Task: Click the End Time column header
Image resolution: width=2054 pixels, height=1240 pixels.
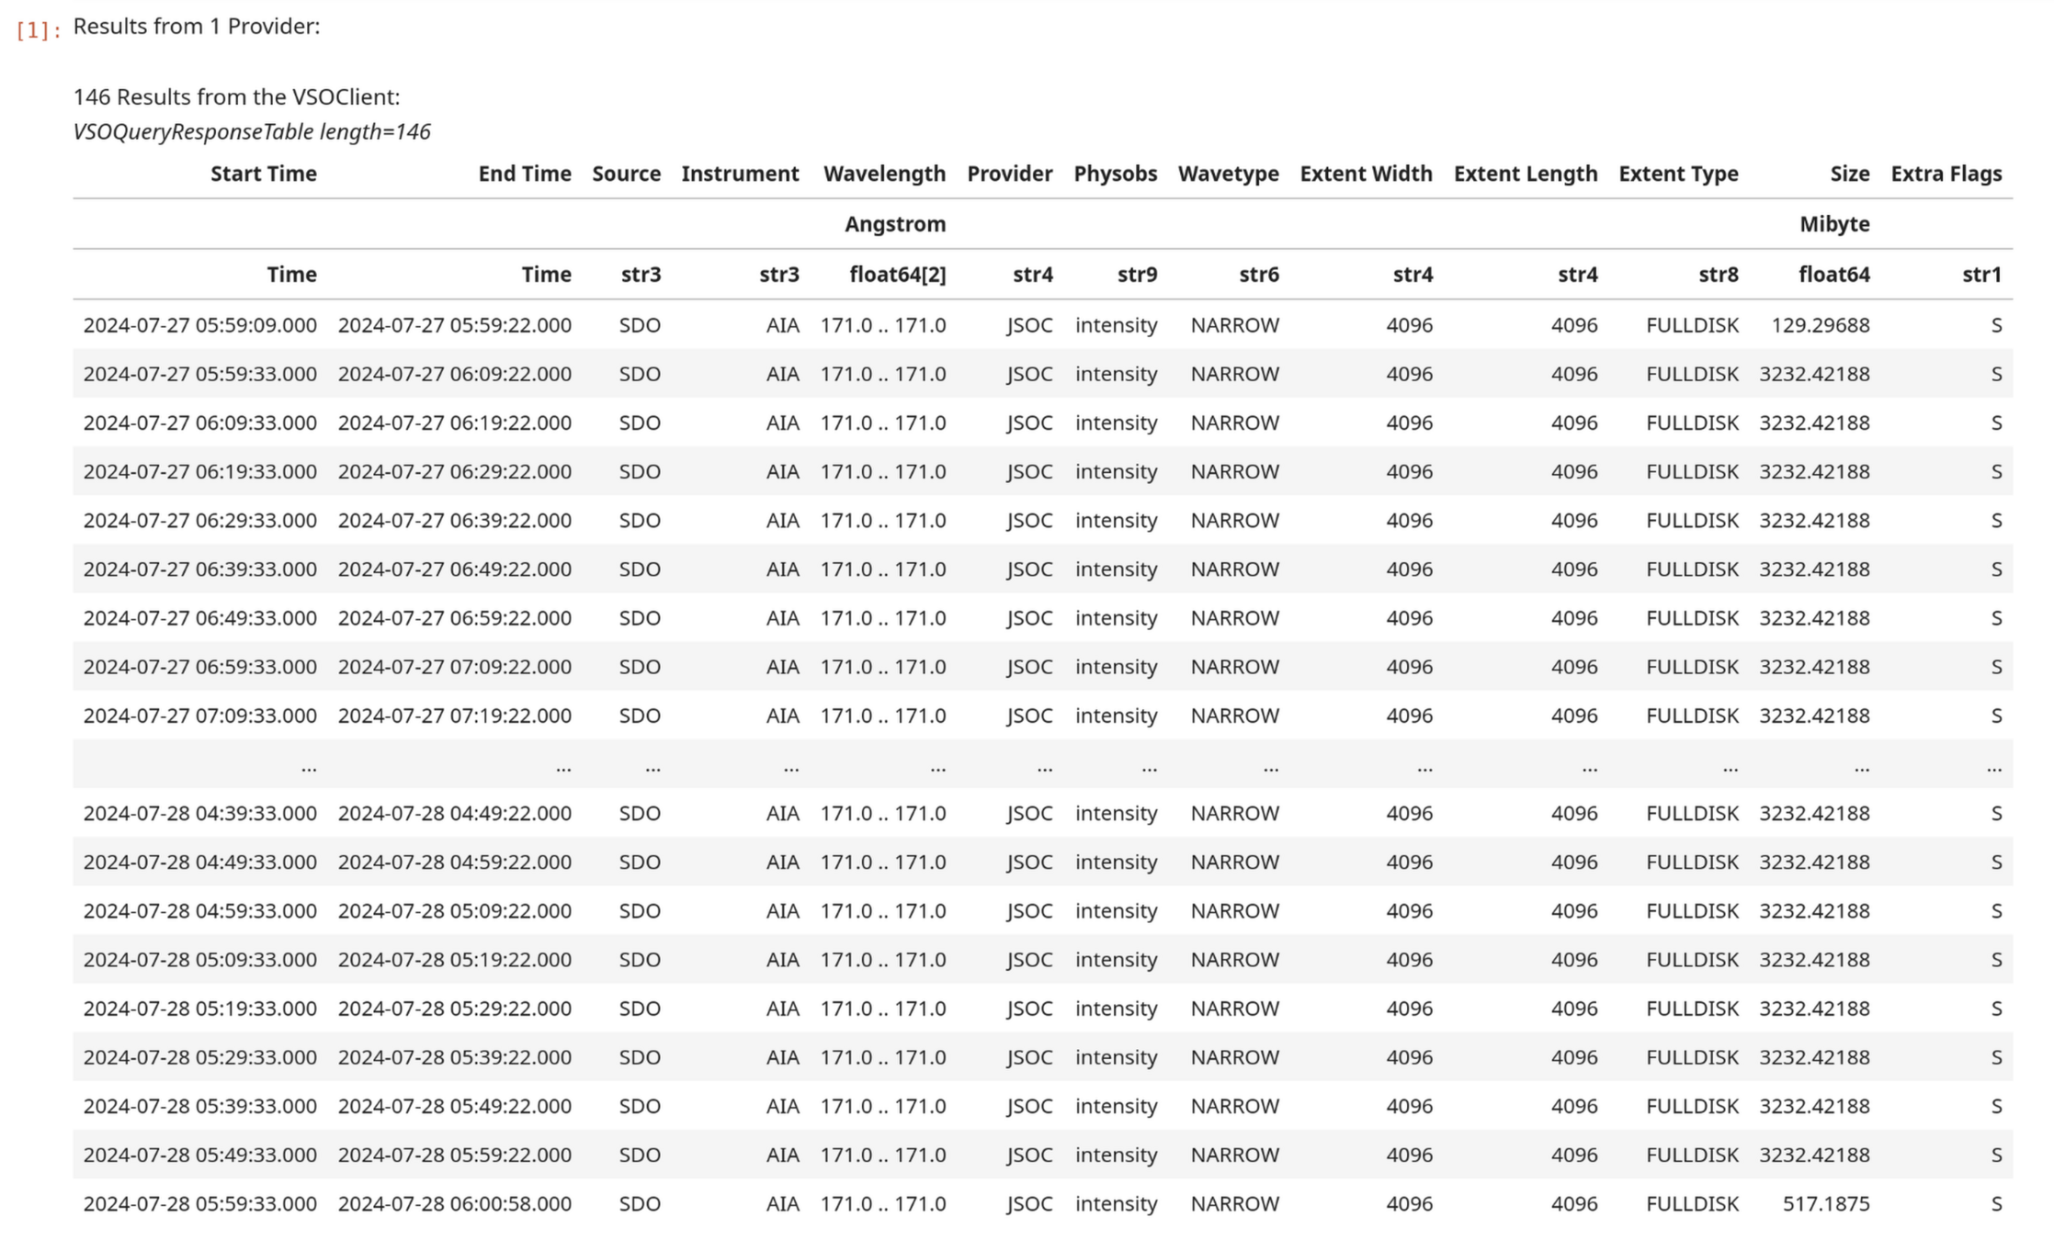Action: 524,174
